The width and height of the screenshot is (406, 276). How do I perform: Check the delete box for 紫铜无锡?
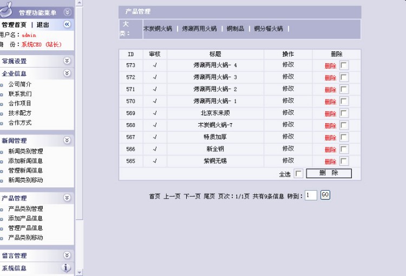click(x=344, y=161)
